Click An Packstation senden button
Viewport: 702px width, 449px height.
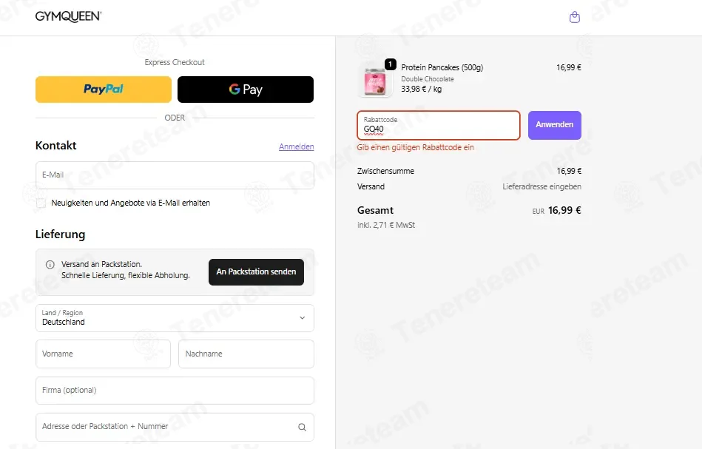pyautogui.click(x=256, y=271)
